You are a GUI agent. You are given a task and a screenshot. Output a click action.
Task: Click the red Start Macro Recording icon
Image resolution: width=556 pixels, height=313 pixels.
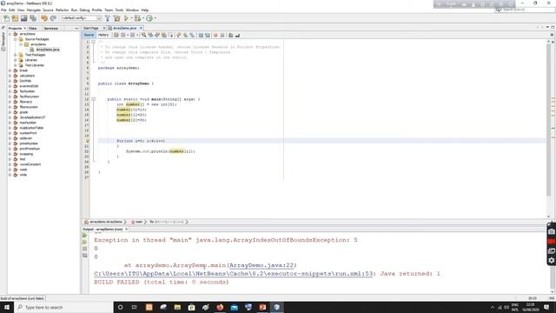[215, 35]
